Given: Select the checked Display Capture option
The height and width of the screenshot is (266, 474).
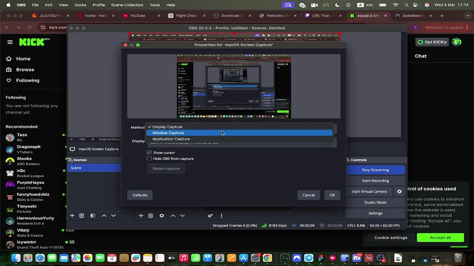Looking at the screenshot, I should [x=240, y=127].
